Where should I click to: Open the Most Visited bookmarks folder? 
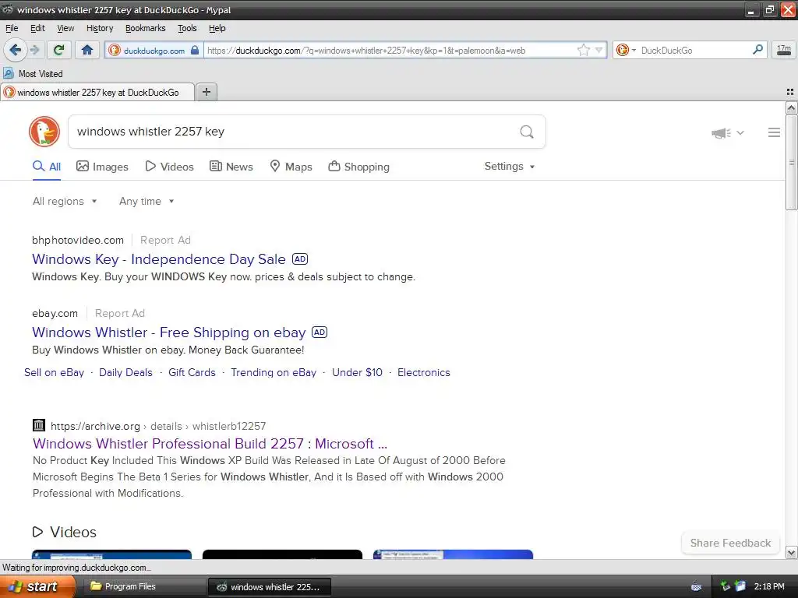[x=33, y=74]
